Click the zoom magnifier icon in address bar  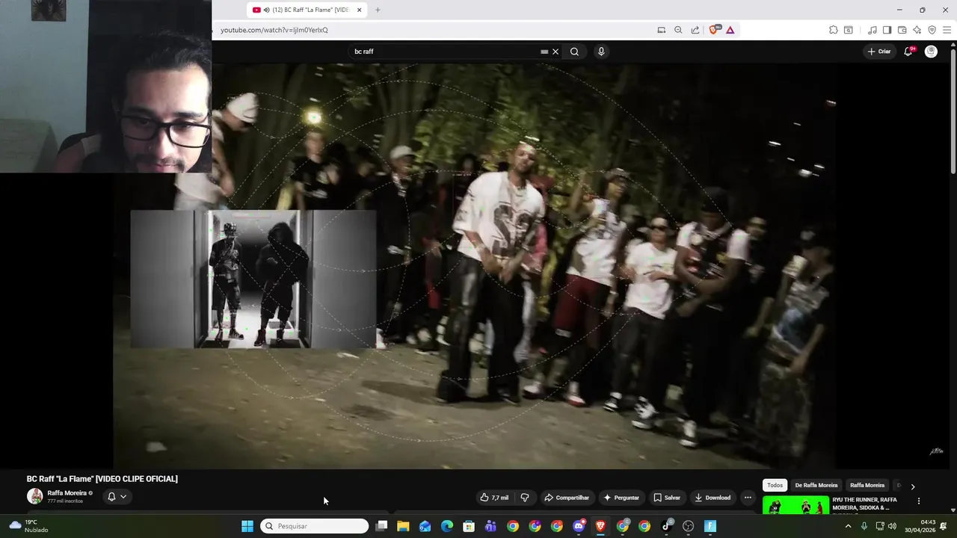678,30
